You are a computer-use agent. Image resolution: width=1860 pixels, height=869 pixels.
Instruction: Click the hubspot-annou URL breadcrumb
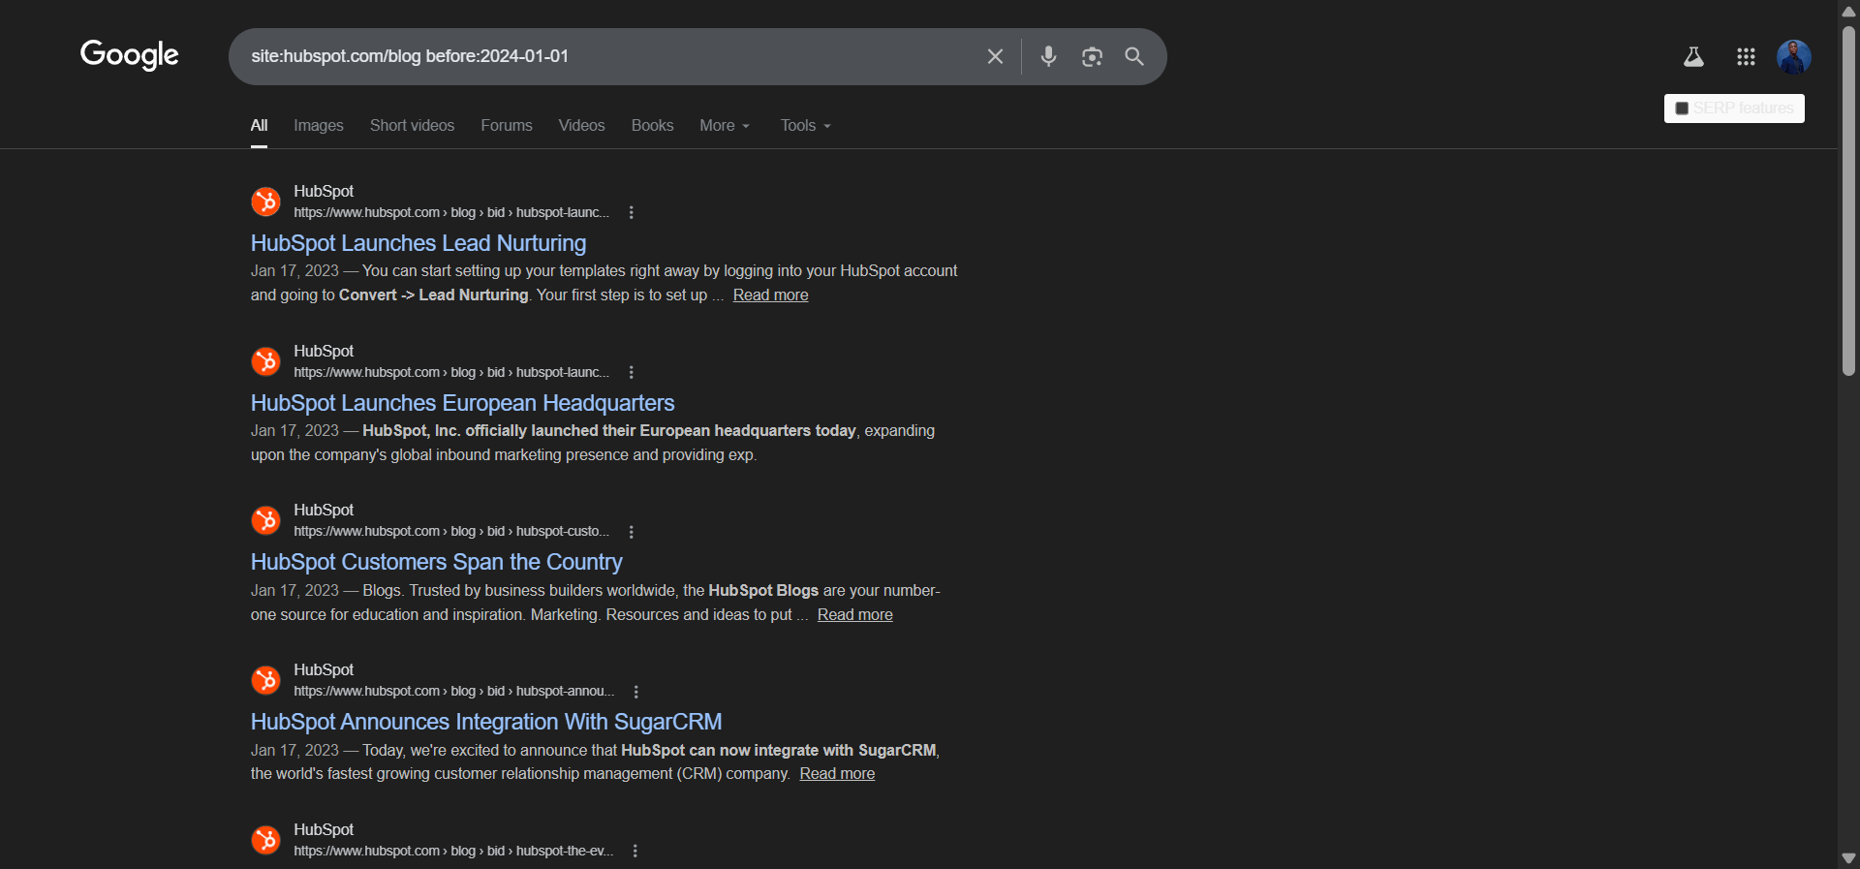454,691
